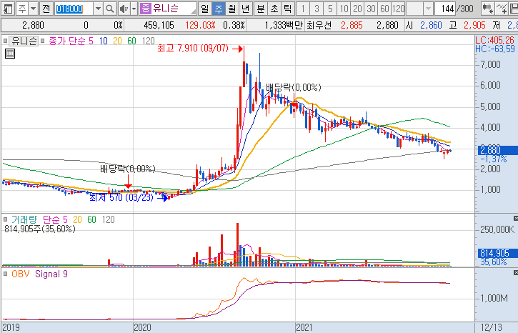Close the OBV panel corner icon
This screenshot has width=518, height=333.
coord(516,272)
